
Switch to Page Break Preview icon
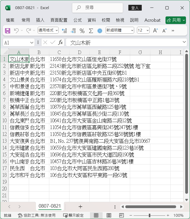pos(122,215)
